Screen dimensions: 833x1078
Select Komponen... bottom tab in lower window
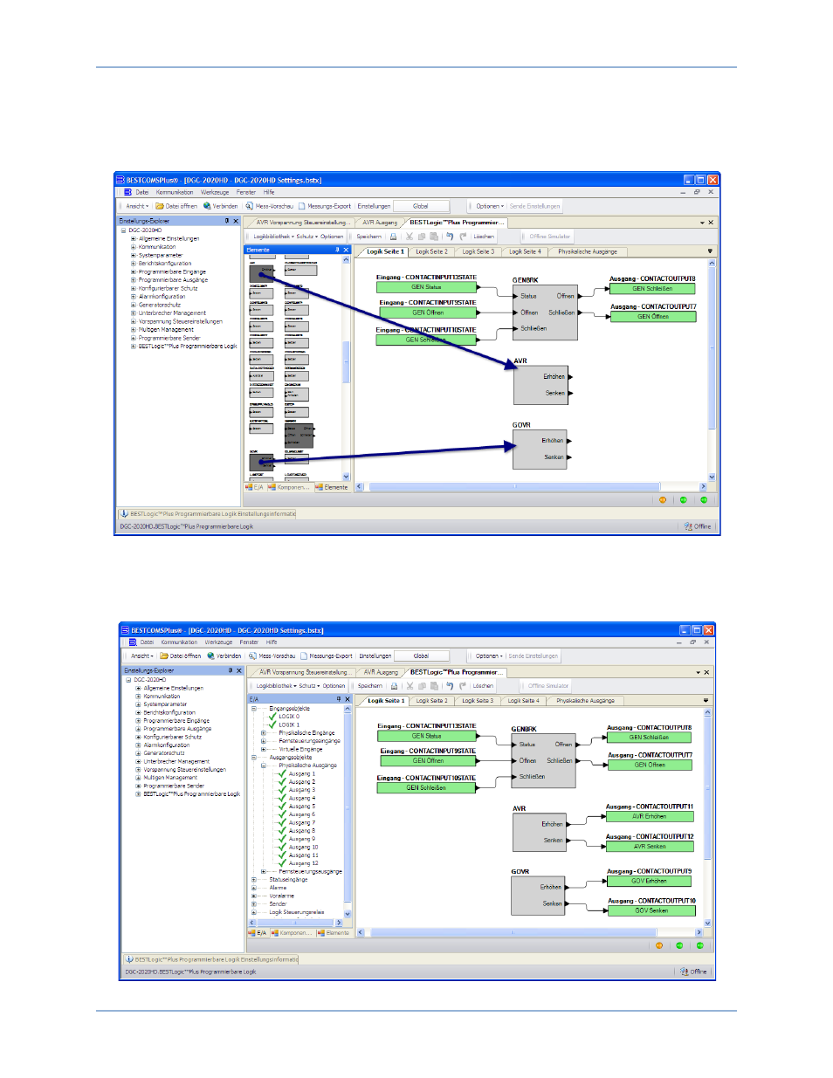point(292,932)
